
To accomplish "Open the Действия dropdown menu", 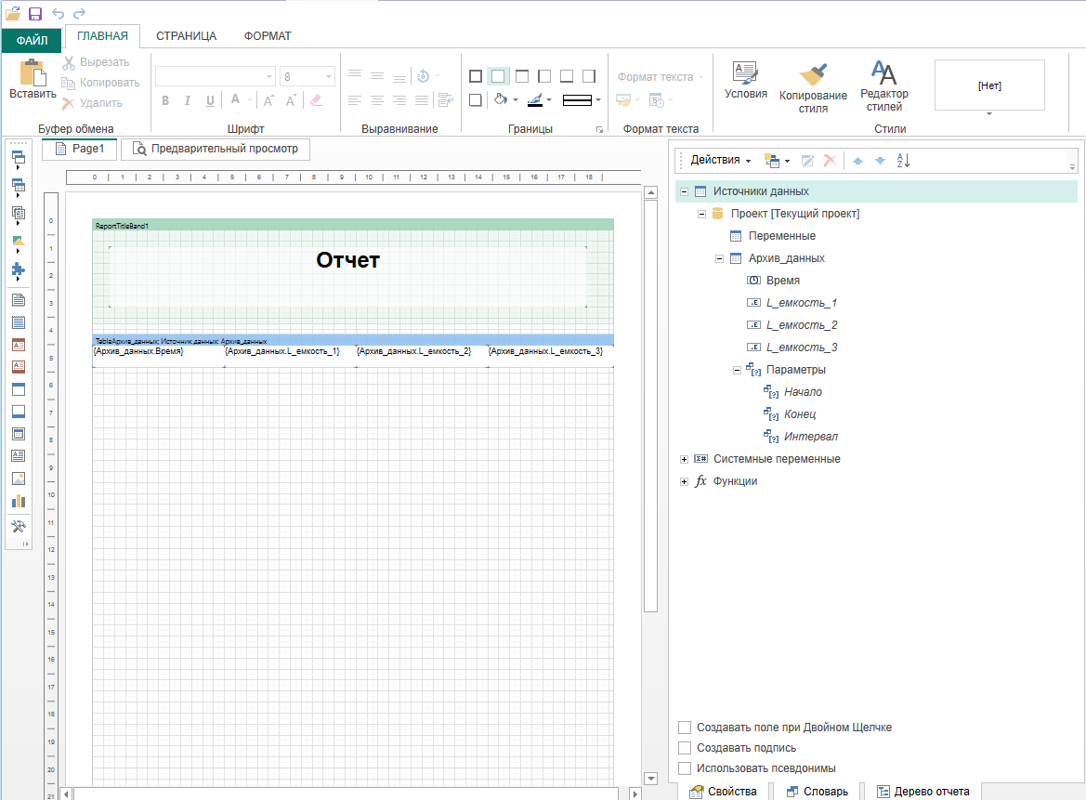I will [x=720, y=161].
